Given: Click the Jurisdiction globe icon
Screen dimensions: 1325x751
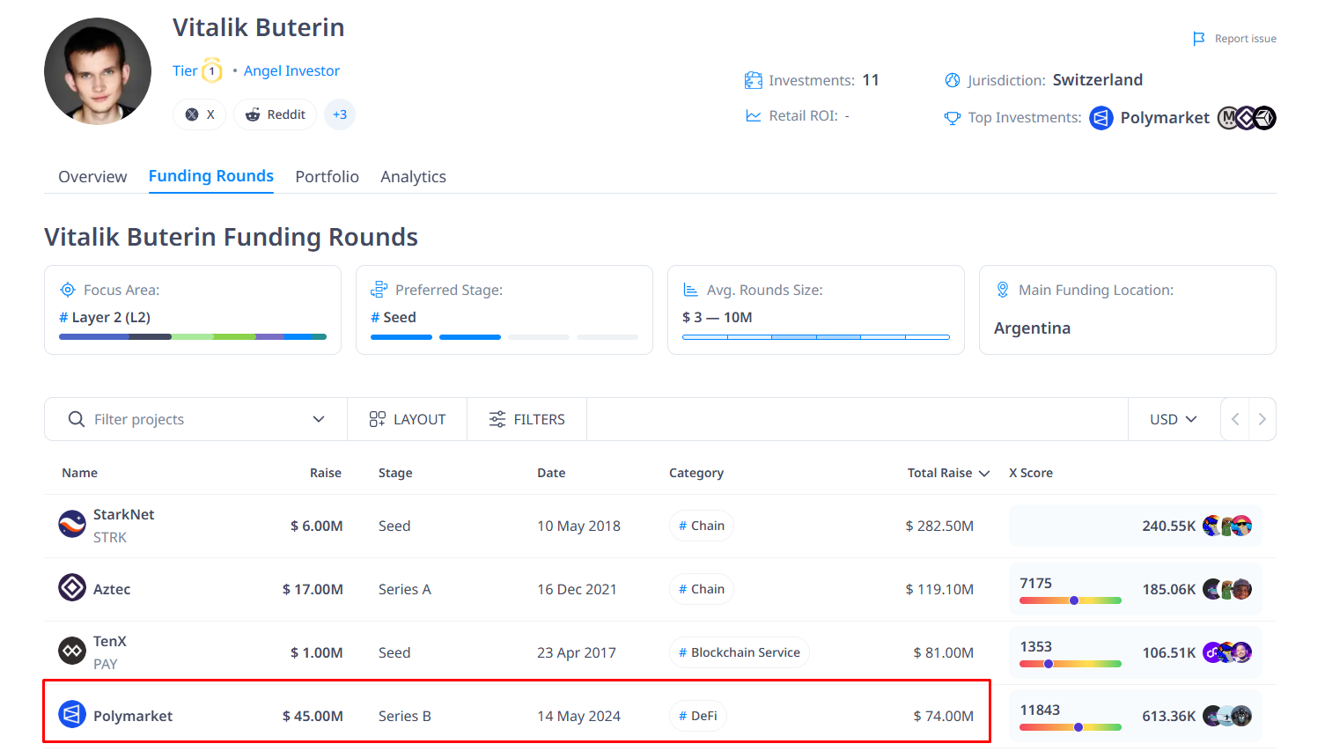Looking at the screenshot, I should coord(953,80).
